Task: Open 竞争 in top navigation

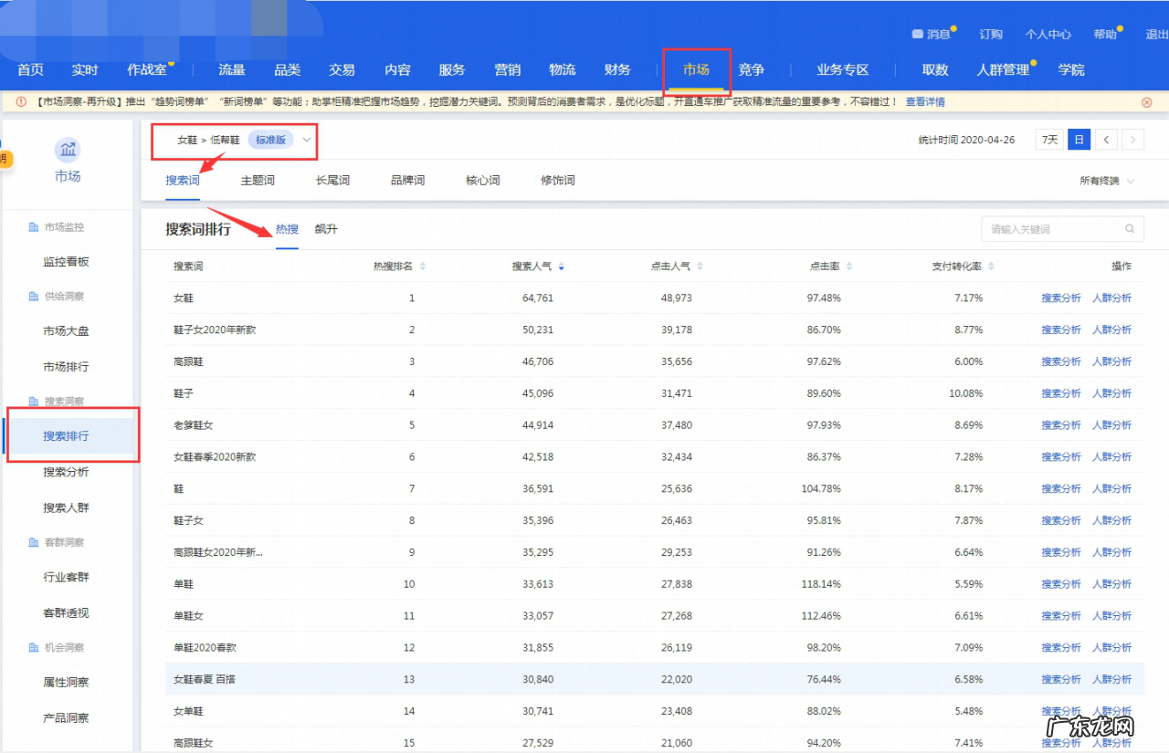Action: [x=751, y=70]
